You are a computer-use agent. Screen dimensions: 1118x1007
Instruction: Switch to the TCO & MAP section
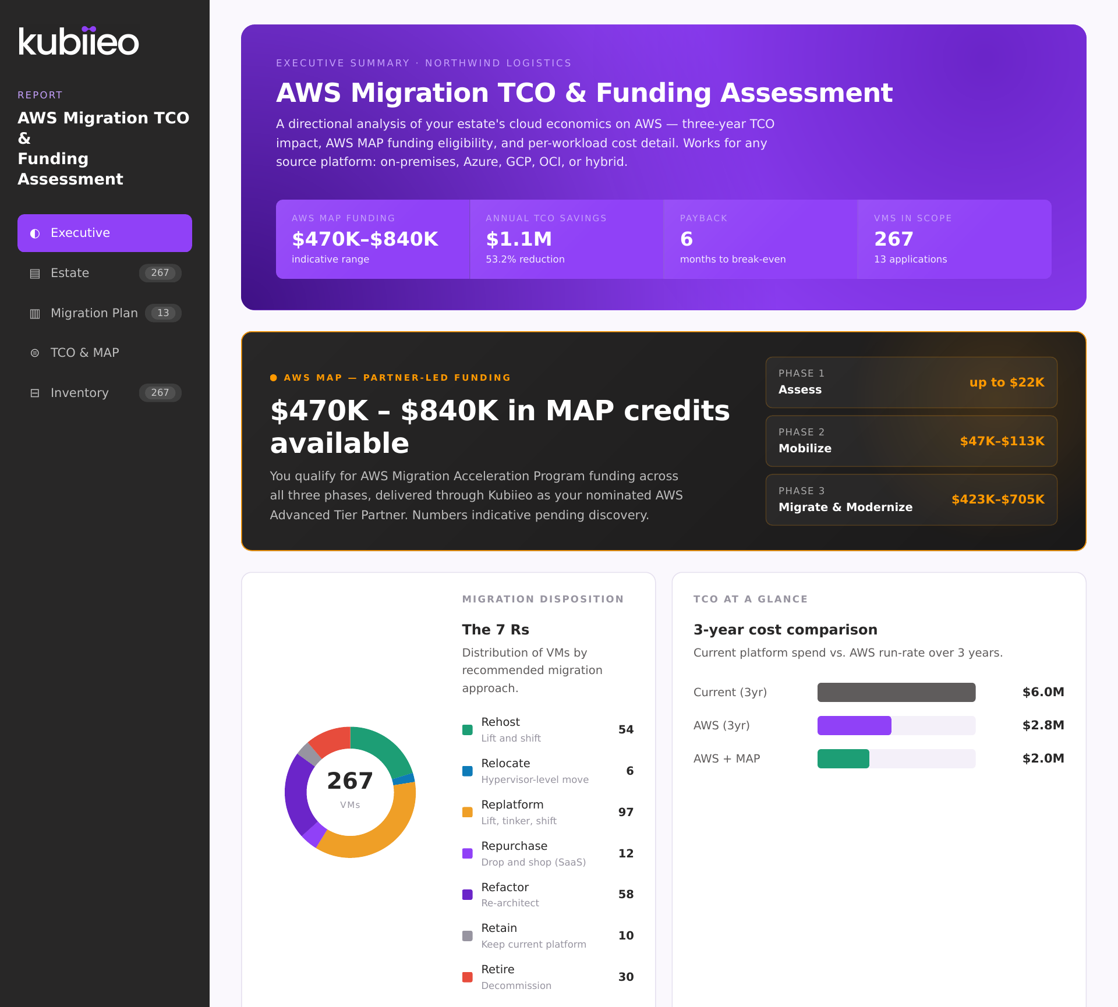click(105, 353)
